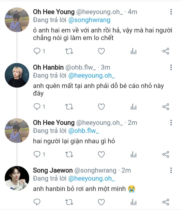Share Oh Hanbin's reply tweet

click(166, 107)
